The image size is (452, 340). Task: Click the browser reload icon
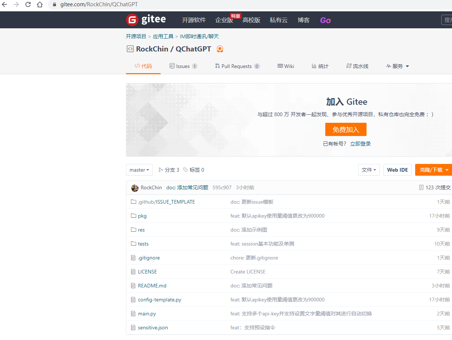click(28, 5)
